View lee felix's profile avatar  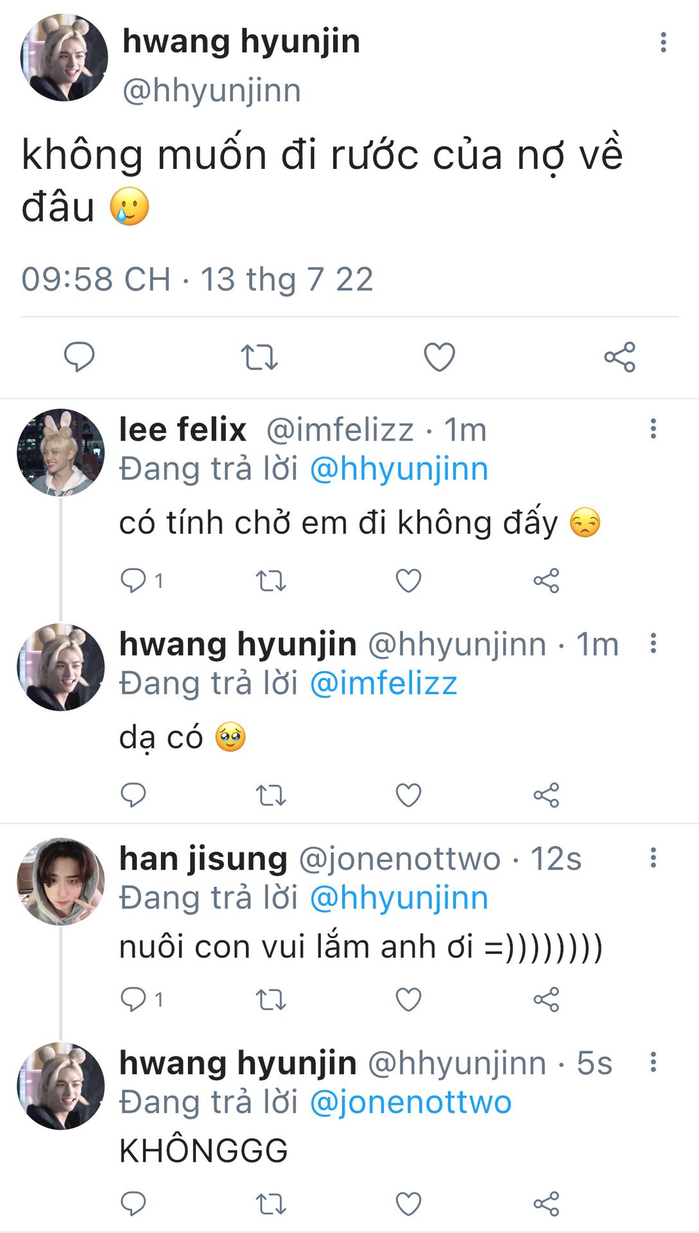tap(61, 452)
